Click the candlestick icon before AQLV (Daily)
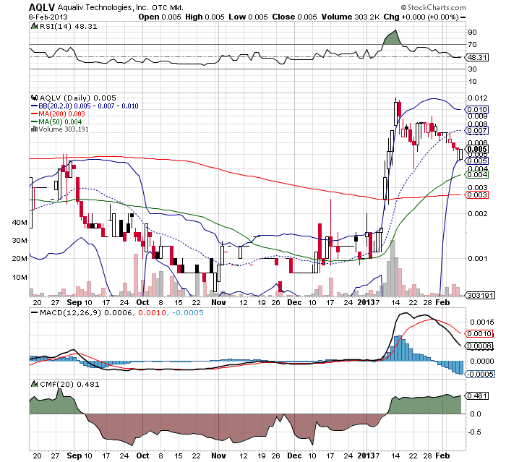This screenshot has height=462, width=506. coord(34,98)
